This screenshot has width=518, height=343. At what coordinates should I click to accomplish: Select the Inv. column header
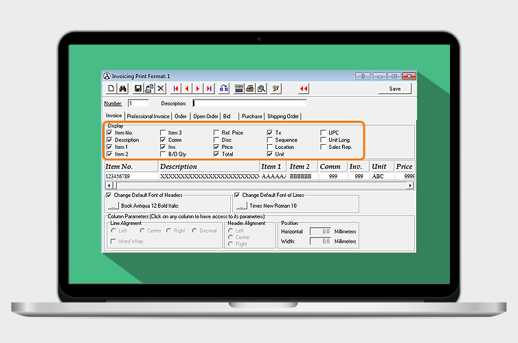359,167
